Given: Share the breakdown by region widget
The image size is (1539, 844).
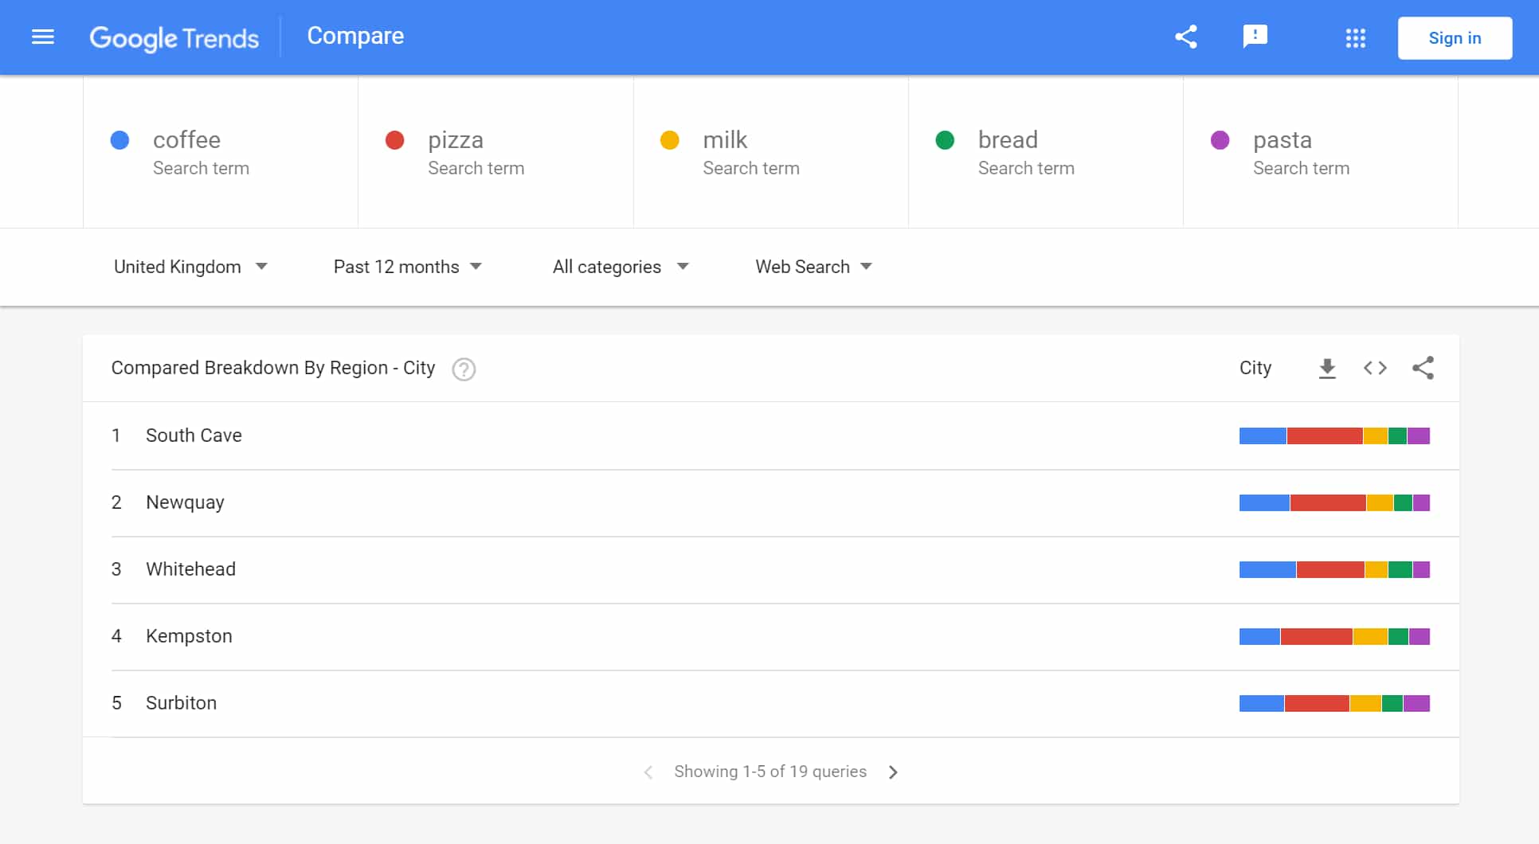Looking at the screenshot, I should [1423, 368].
